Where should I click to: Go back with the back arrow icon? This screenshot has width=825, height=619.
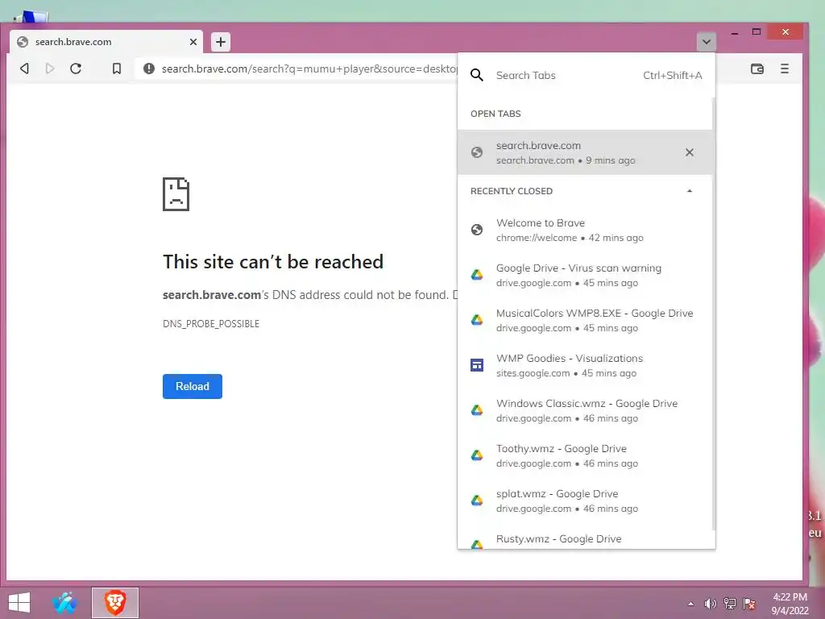pyautogui.click(x=24, y=69)
